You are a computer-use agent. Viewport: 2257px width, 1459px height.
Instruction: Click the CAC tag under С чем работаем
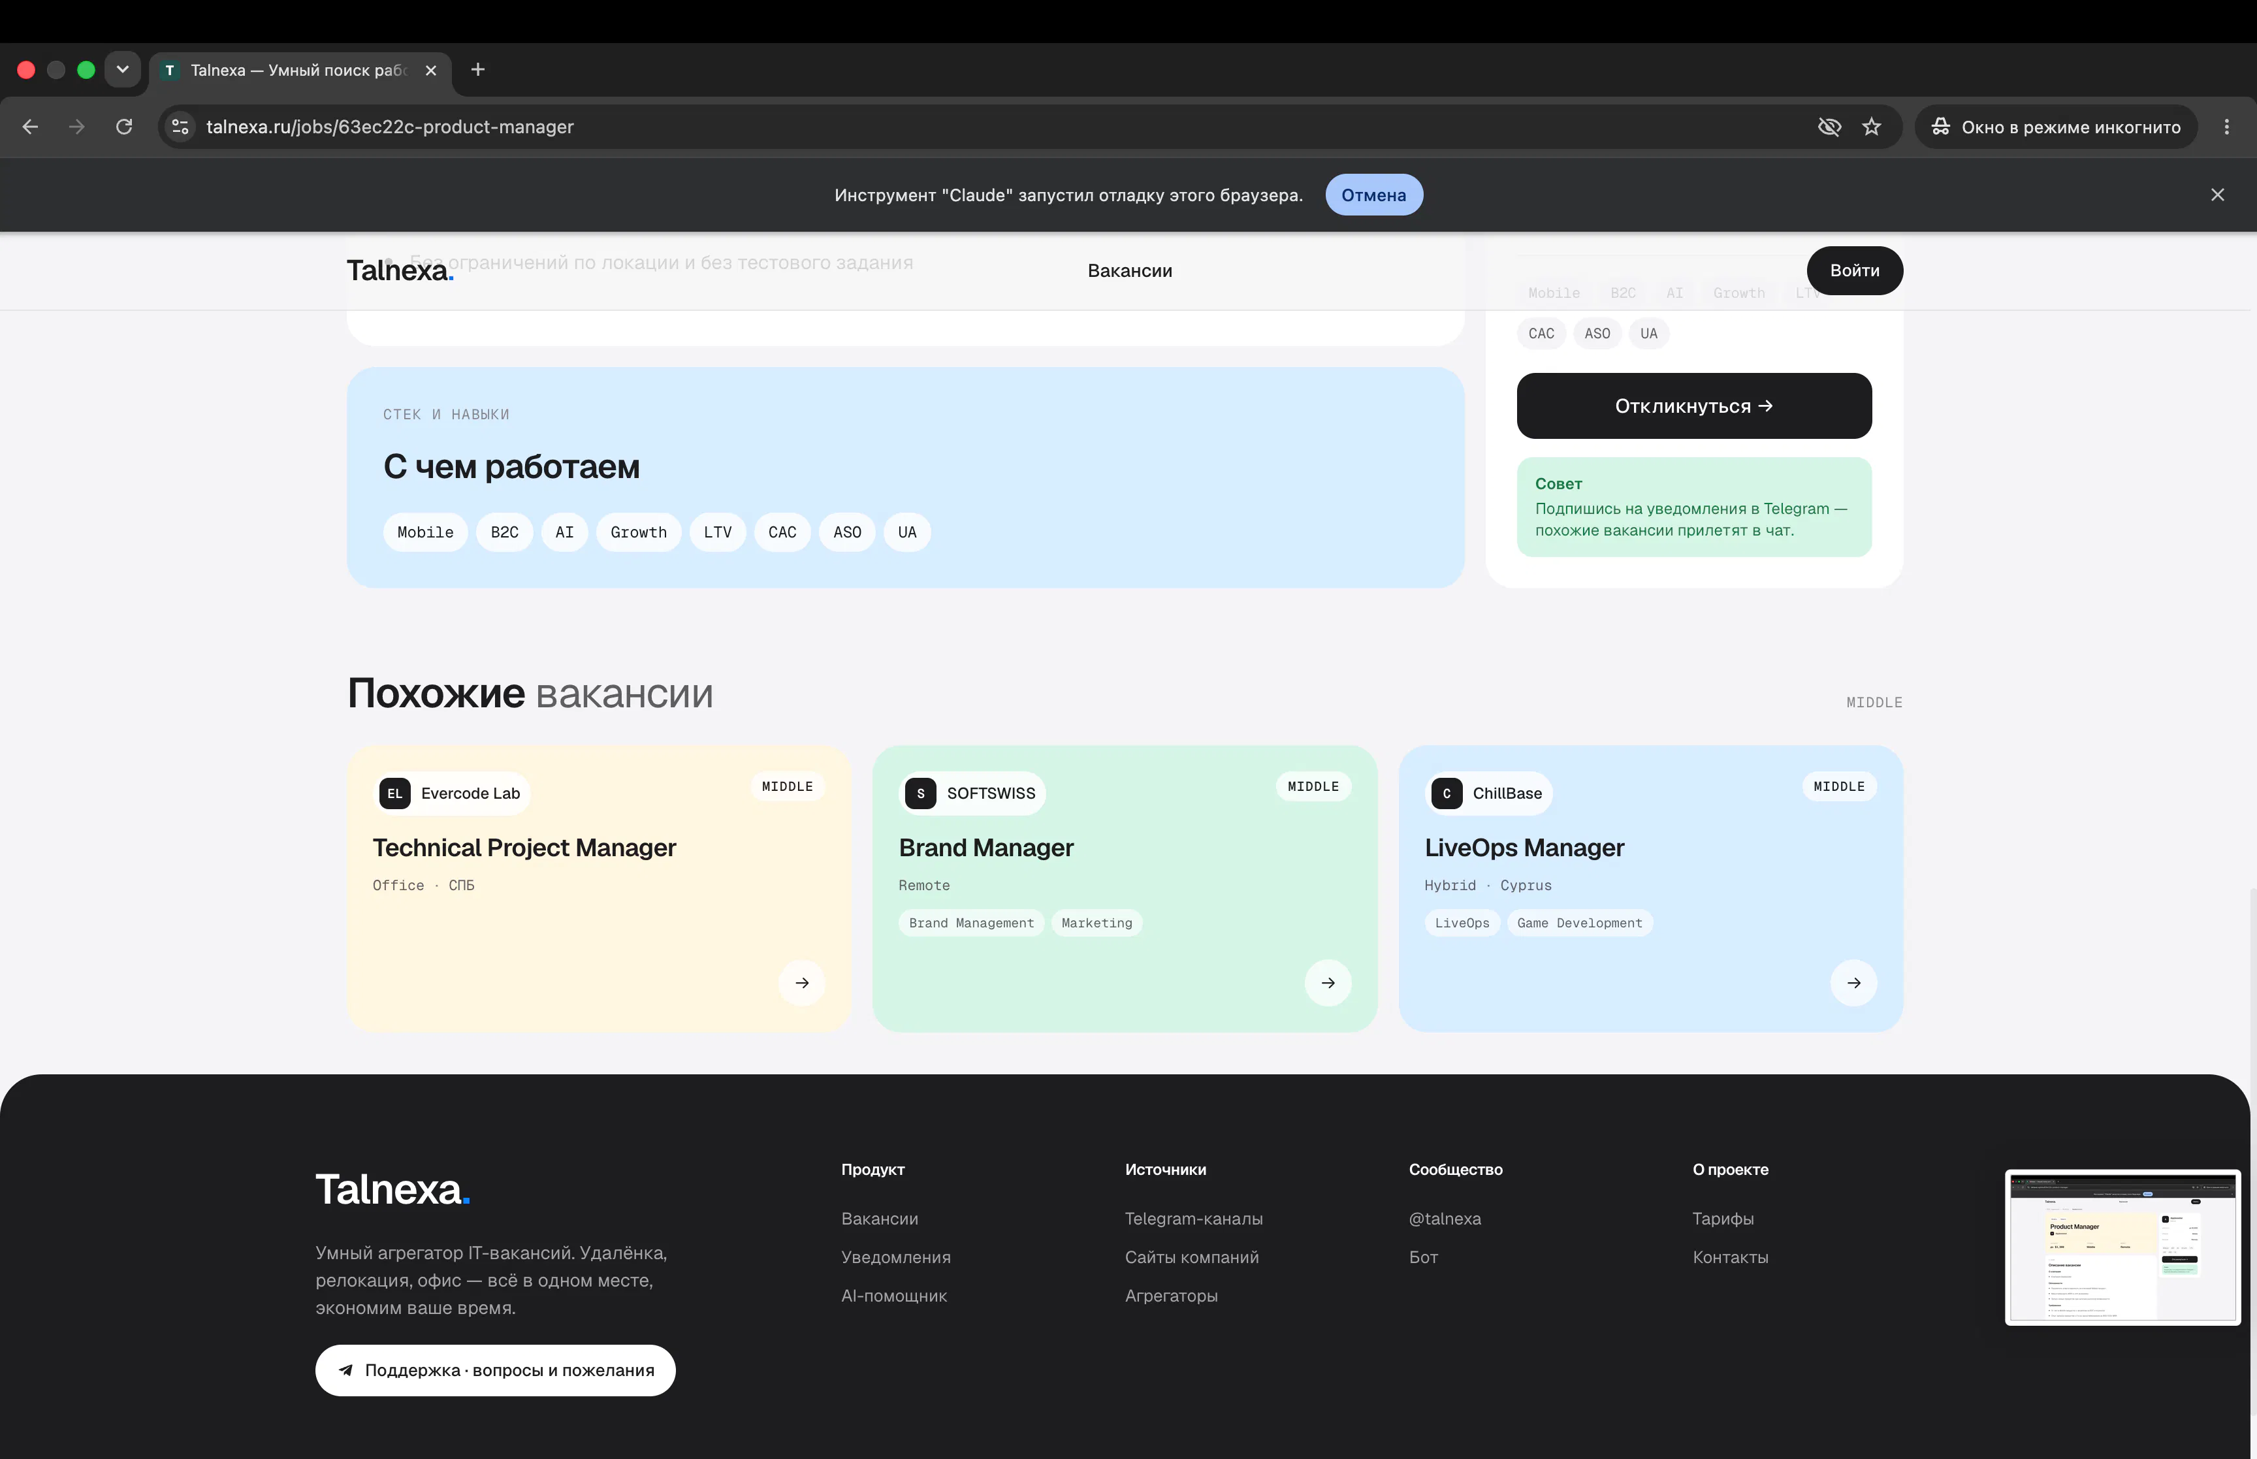[782, 532]
